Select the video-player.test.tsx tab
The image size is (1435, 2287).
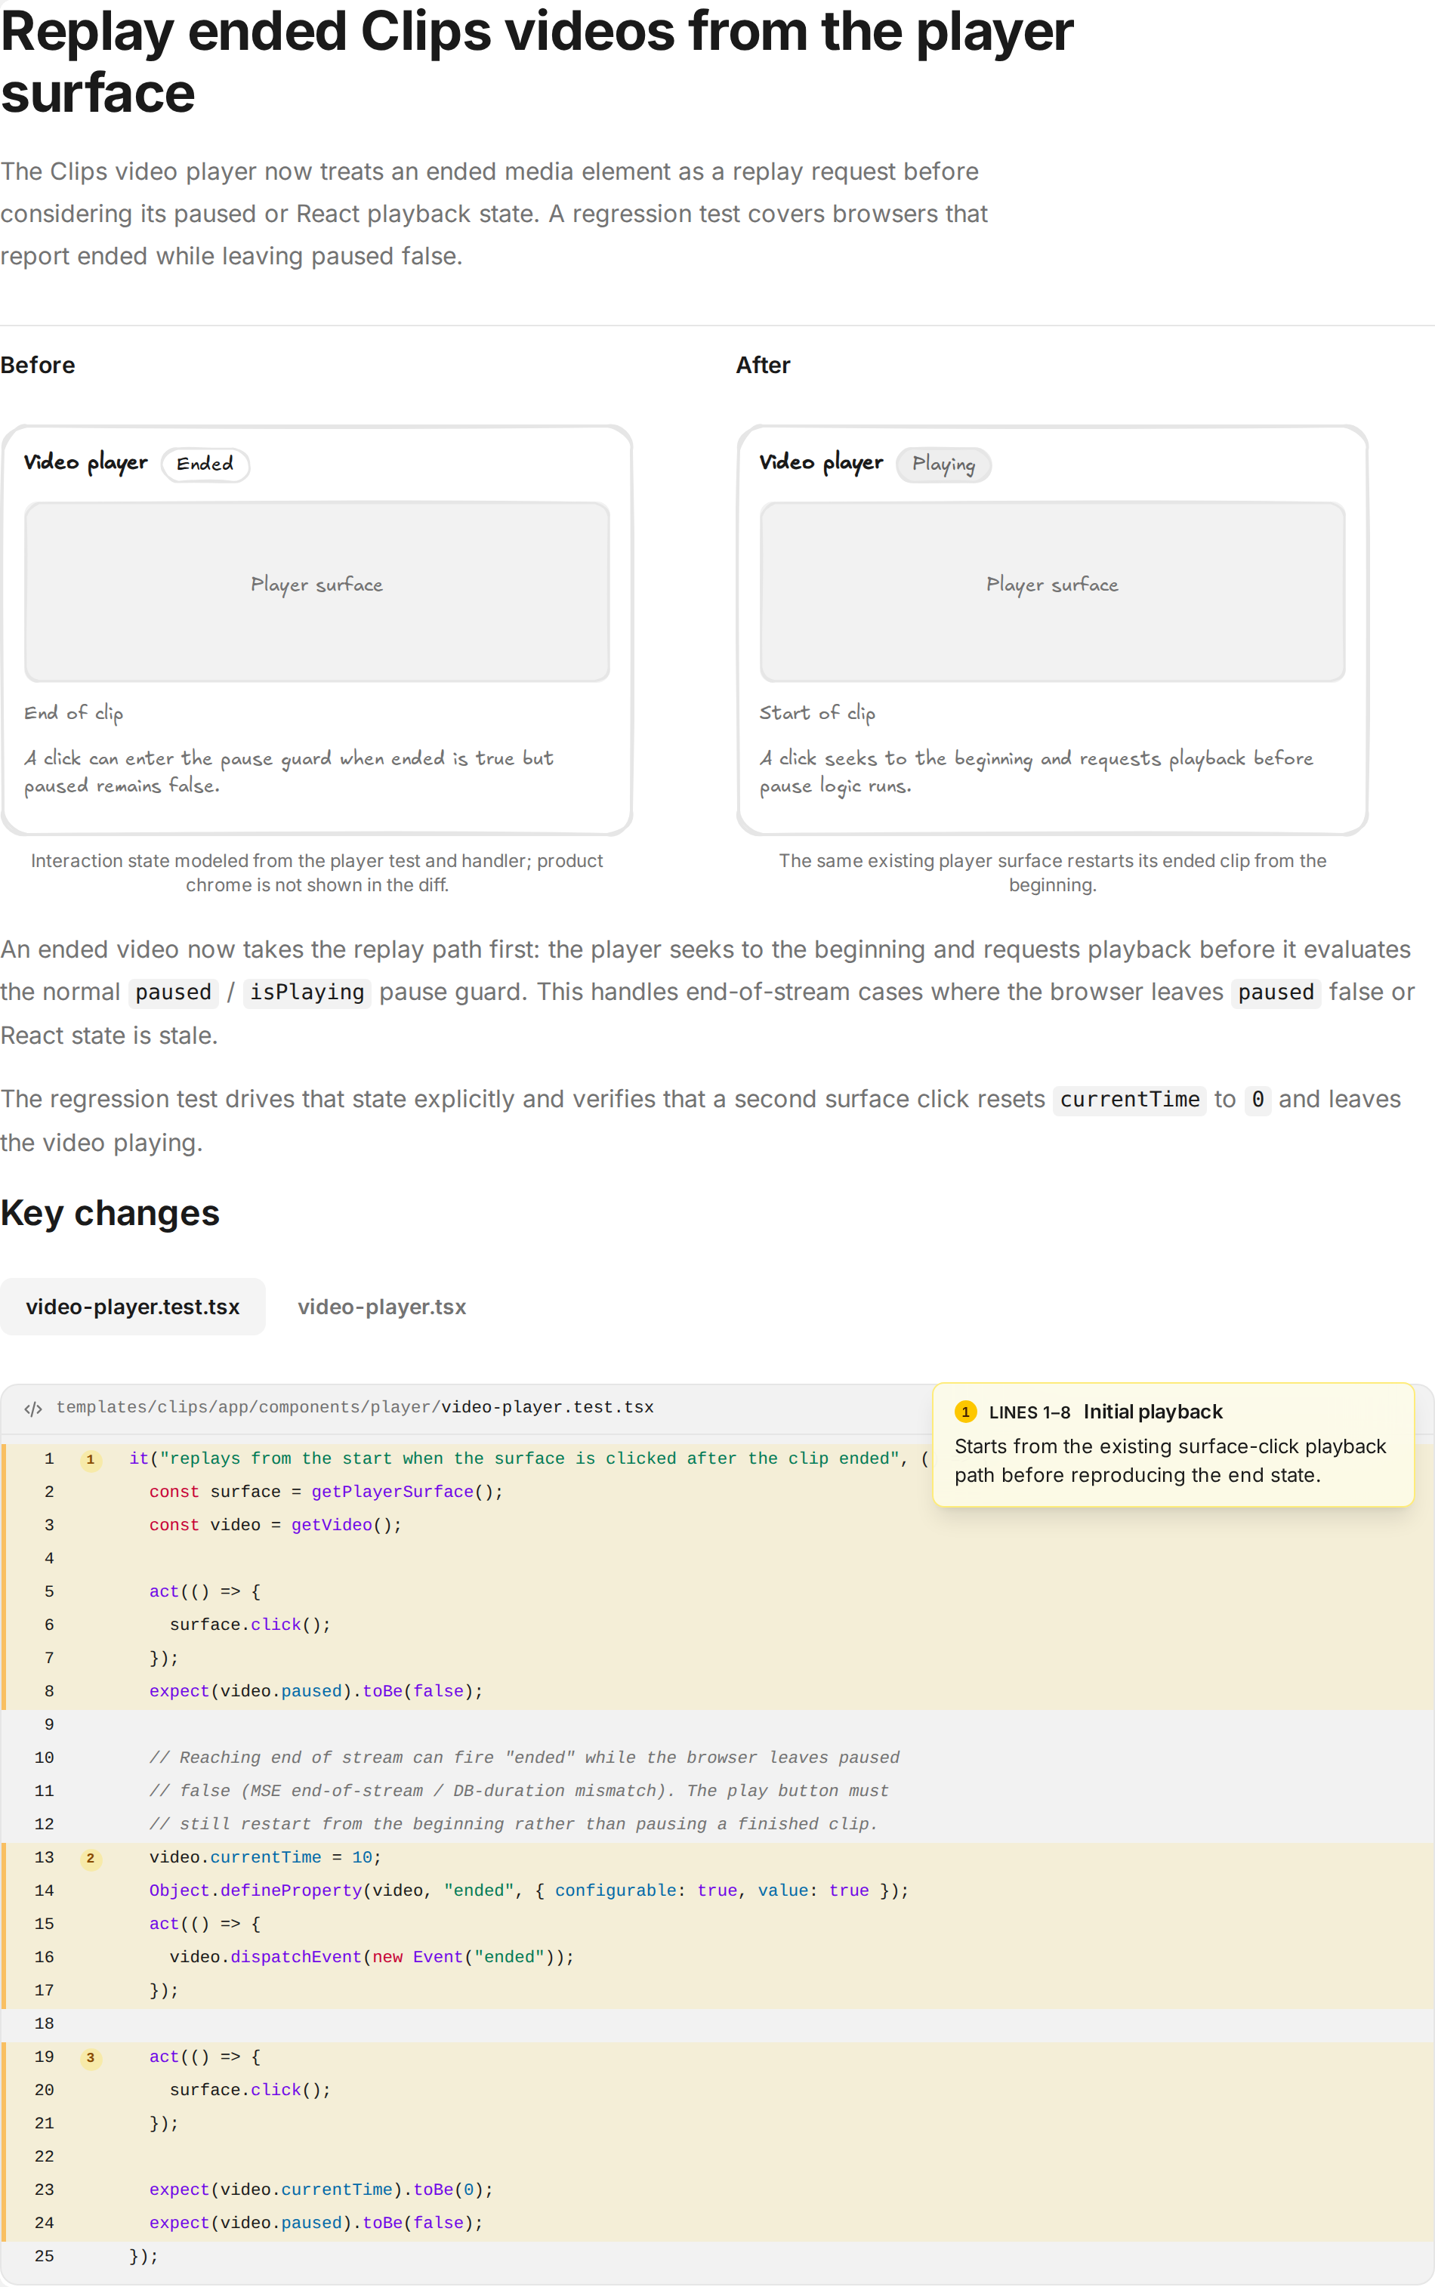(x=133, y=1307)
